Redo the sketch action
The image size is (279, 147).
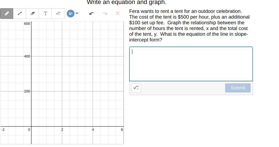tap(105, 13)
